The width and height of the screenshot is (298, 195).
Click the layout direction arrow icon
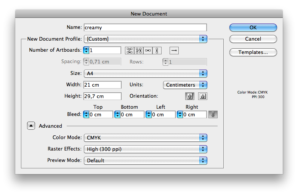174,50
